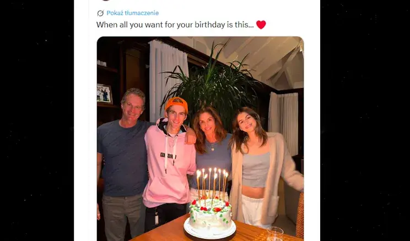
Task: Click the lit candles on the cake
Action: 212,184
